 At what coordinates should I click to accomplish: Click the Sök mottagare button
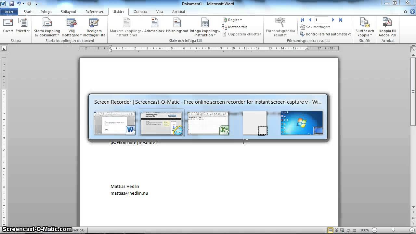[x=315, y=27]
